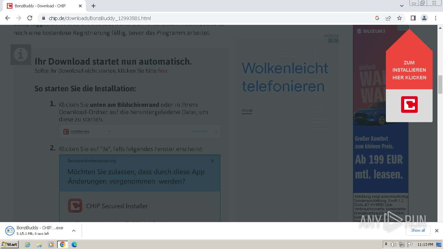Viewport: 443px width, 249px height.
Task: Close the BonziBuddy tab
Action: (80, 6)
